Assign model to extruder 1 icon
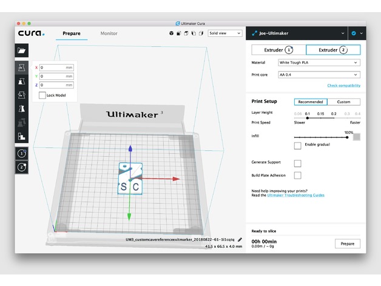Screen dimensions: 381x286 [22, 153]
